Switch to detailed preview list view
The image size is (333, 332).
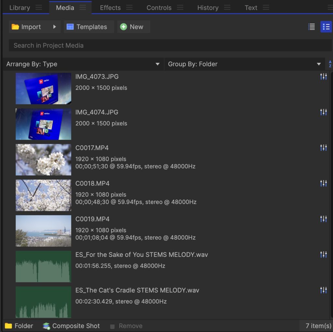coord(326,27)
